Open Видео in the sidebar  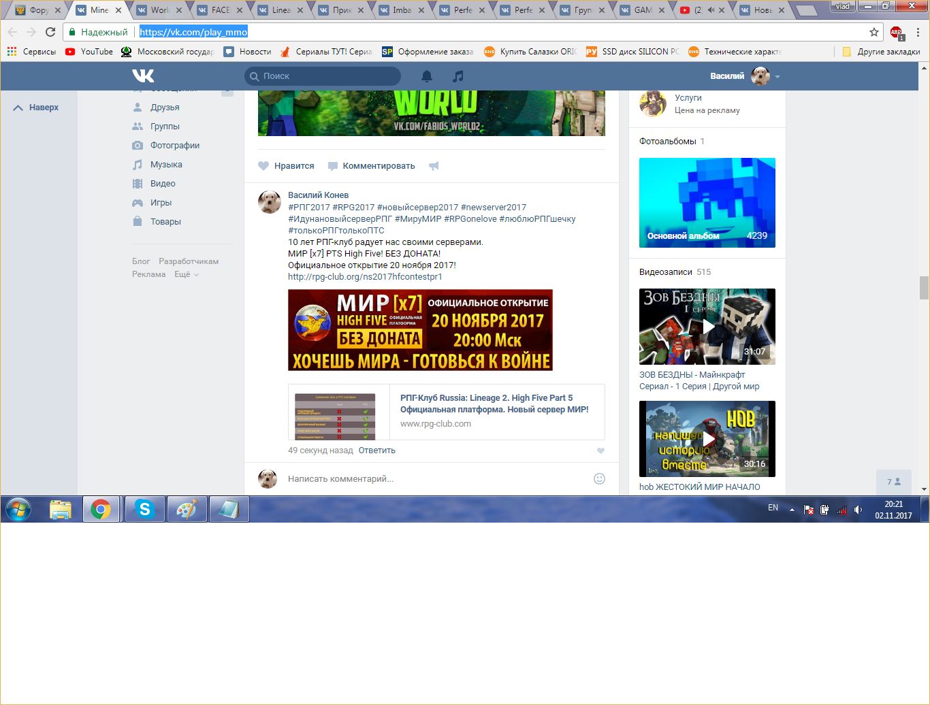pyautogui.click(x=163, y=184)
